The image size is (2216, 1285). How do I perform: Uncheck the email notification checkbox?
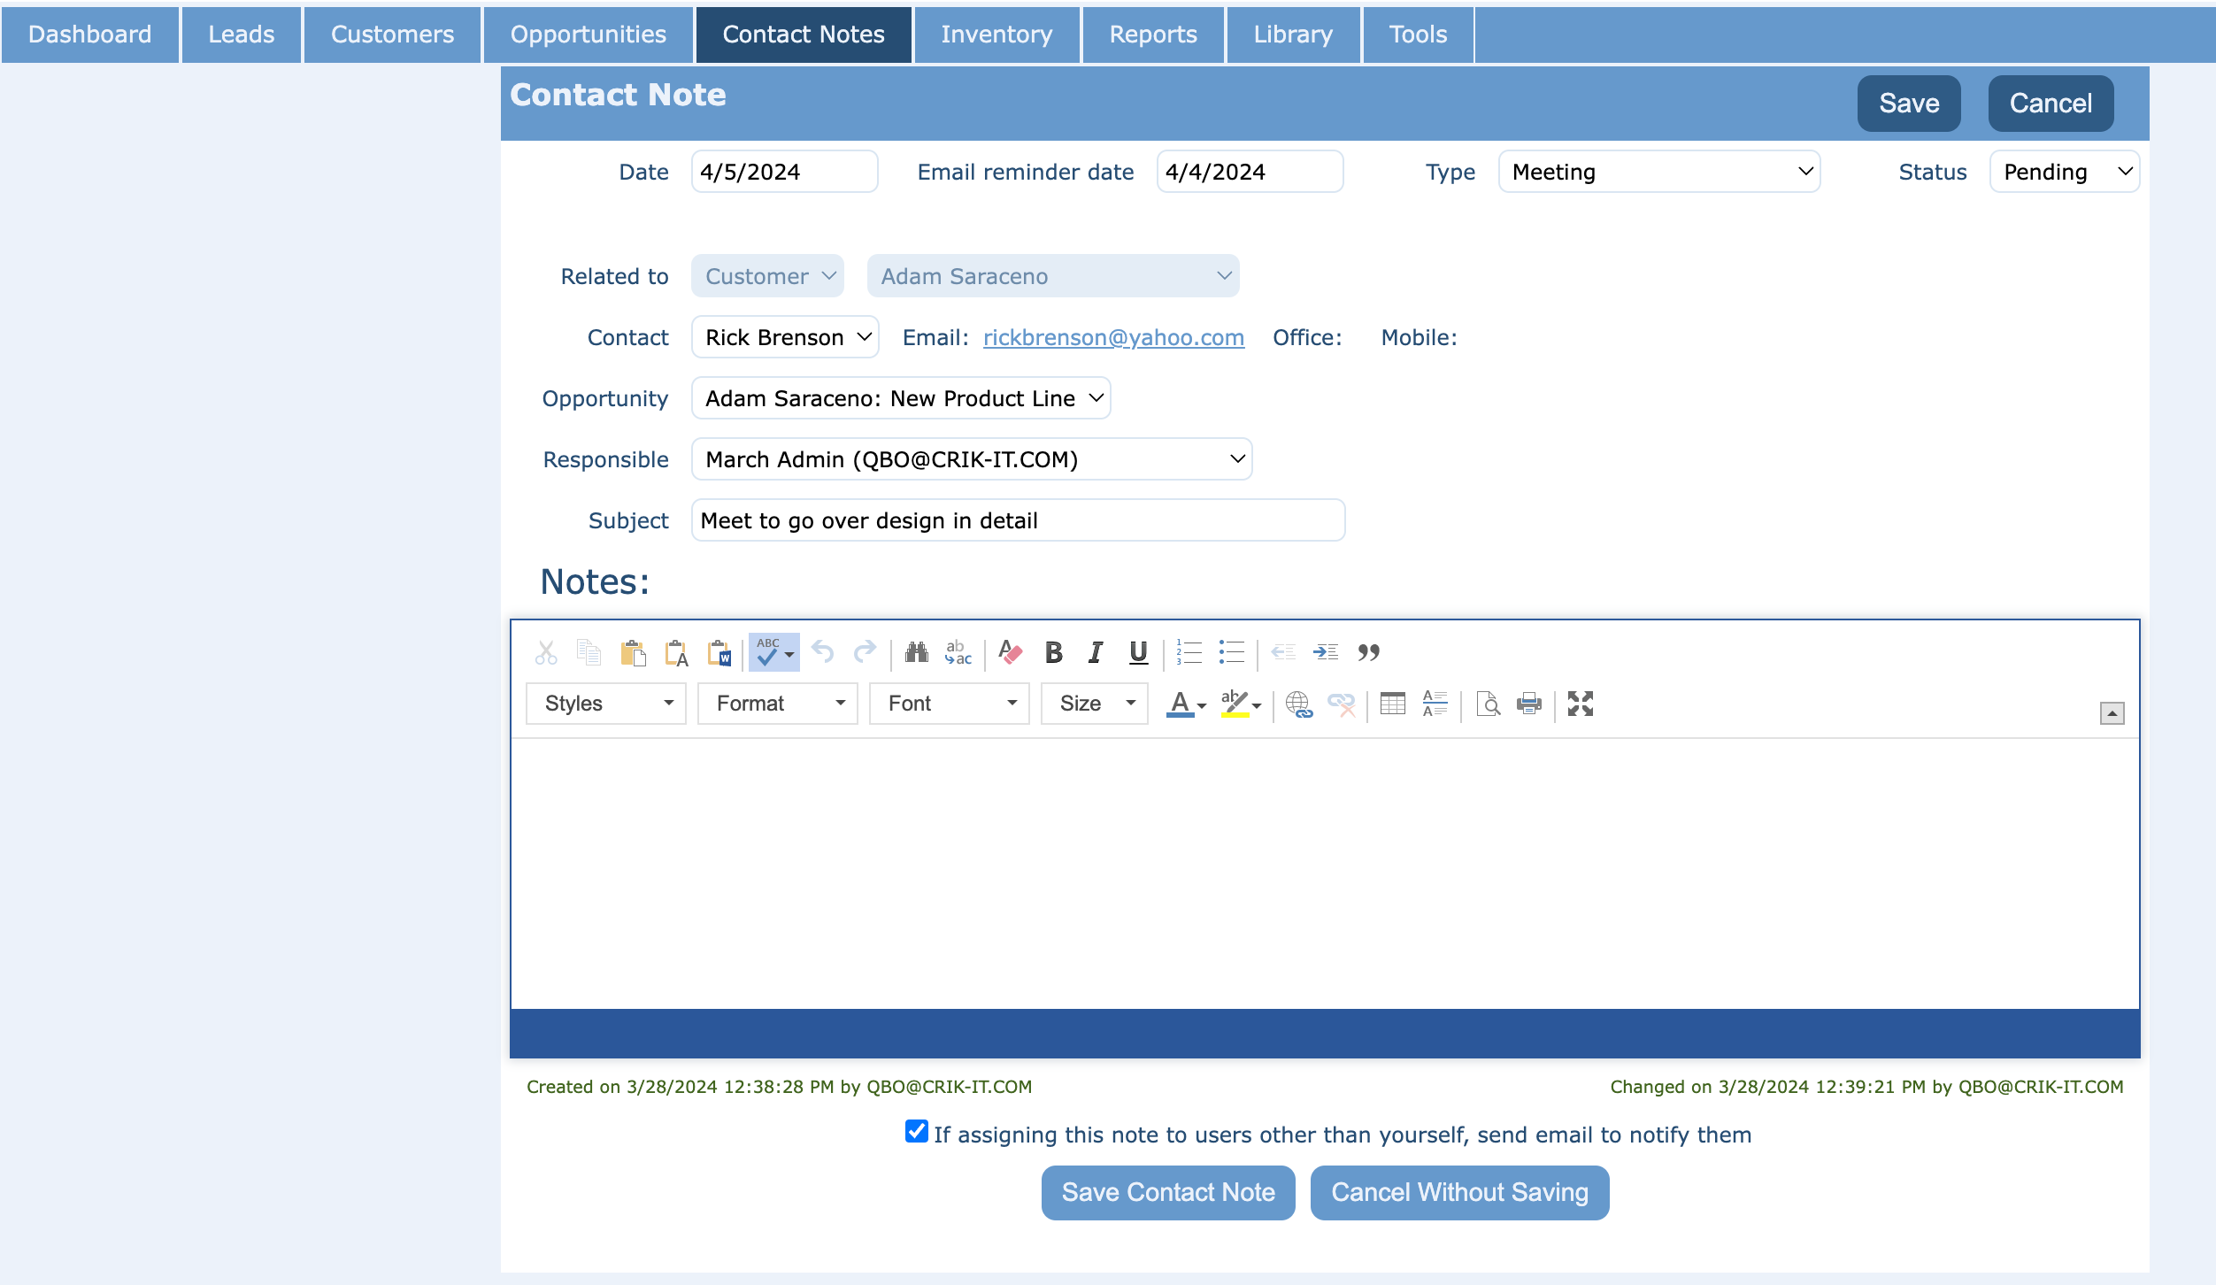pyautogui.click(x=916, y=1132)
